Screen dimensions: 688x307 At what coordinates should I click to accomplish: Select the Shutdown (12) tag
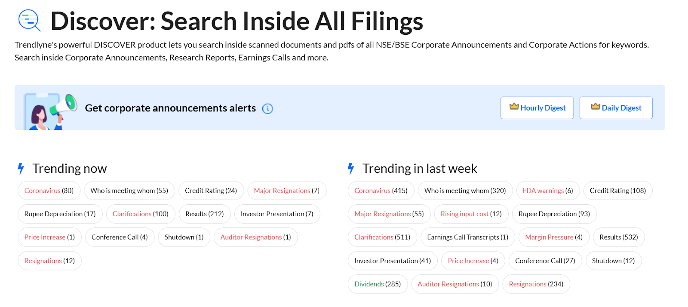[614, 261]
